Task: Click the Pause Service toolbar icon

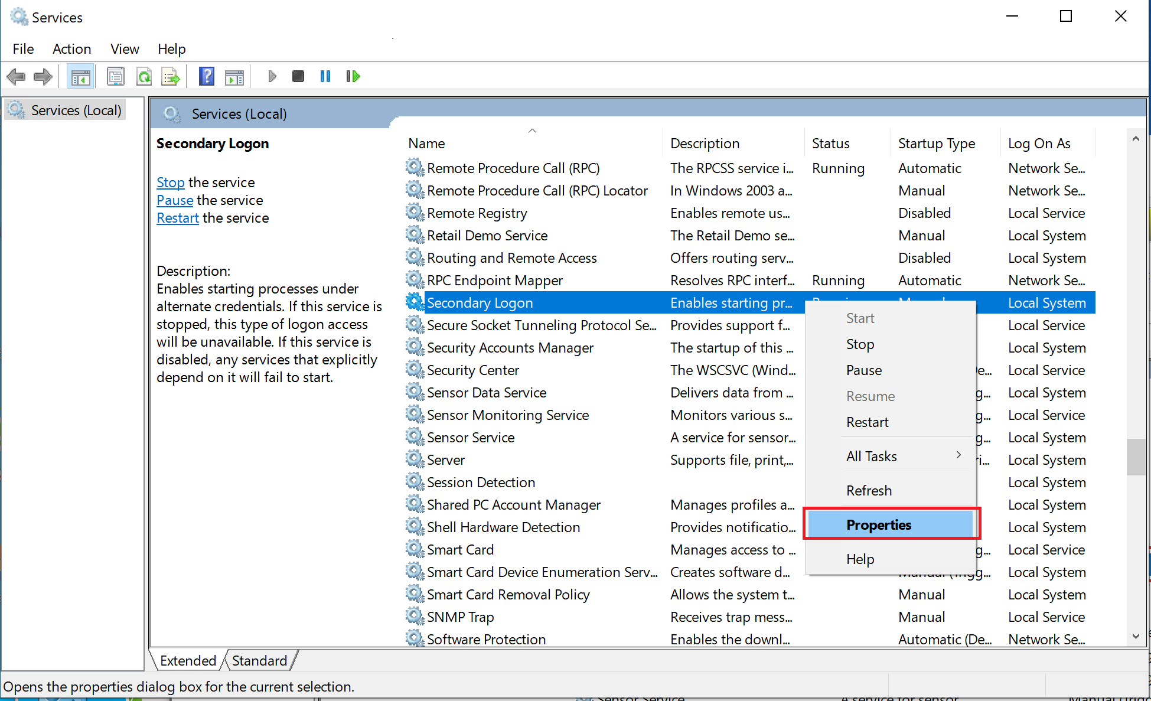Action: [325, 76]
